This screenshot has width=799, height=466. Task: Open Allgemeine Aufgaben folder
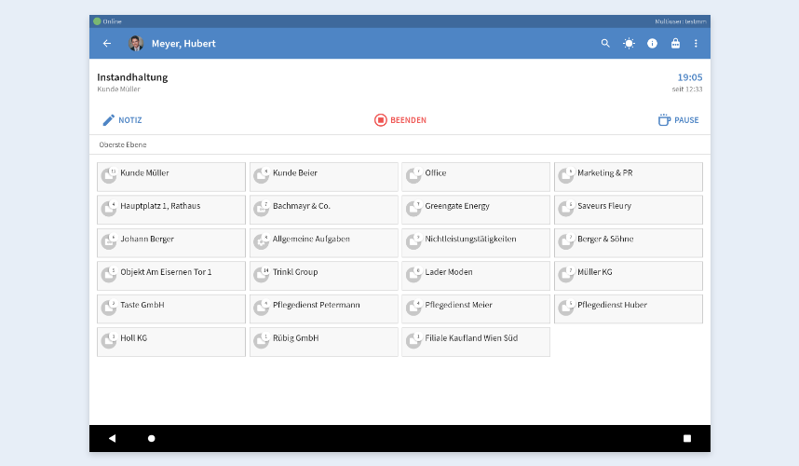[x=323, y=242]
